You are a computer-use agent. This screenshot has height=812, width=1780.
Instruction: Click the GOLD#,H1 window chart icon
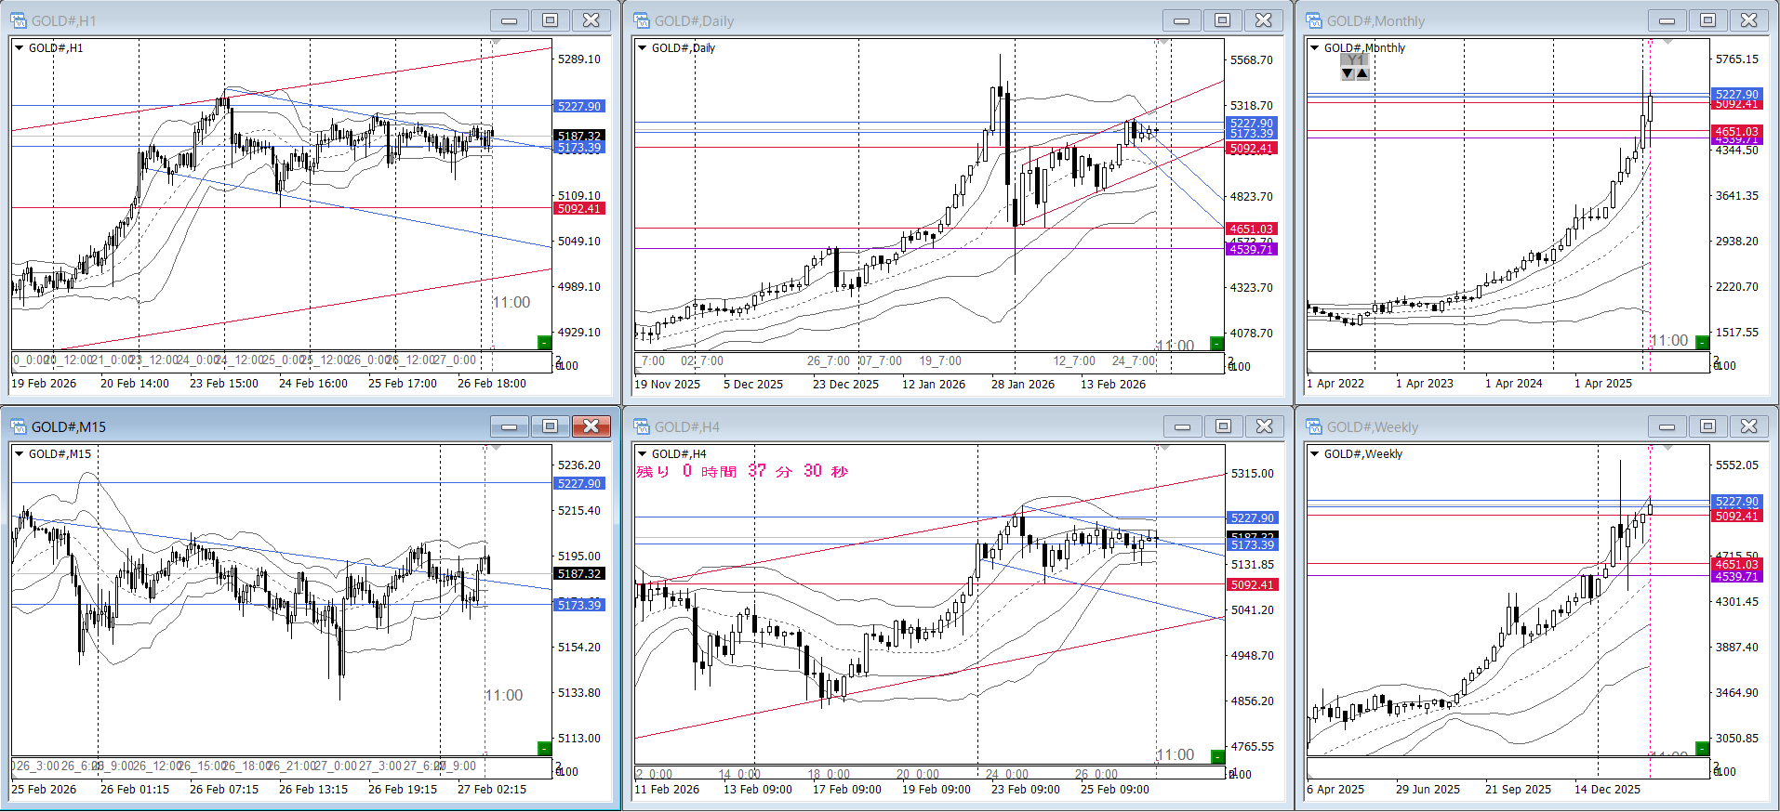click(19, 20)
